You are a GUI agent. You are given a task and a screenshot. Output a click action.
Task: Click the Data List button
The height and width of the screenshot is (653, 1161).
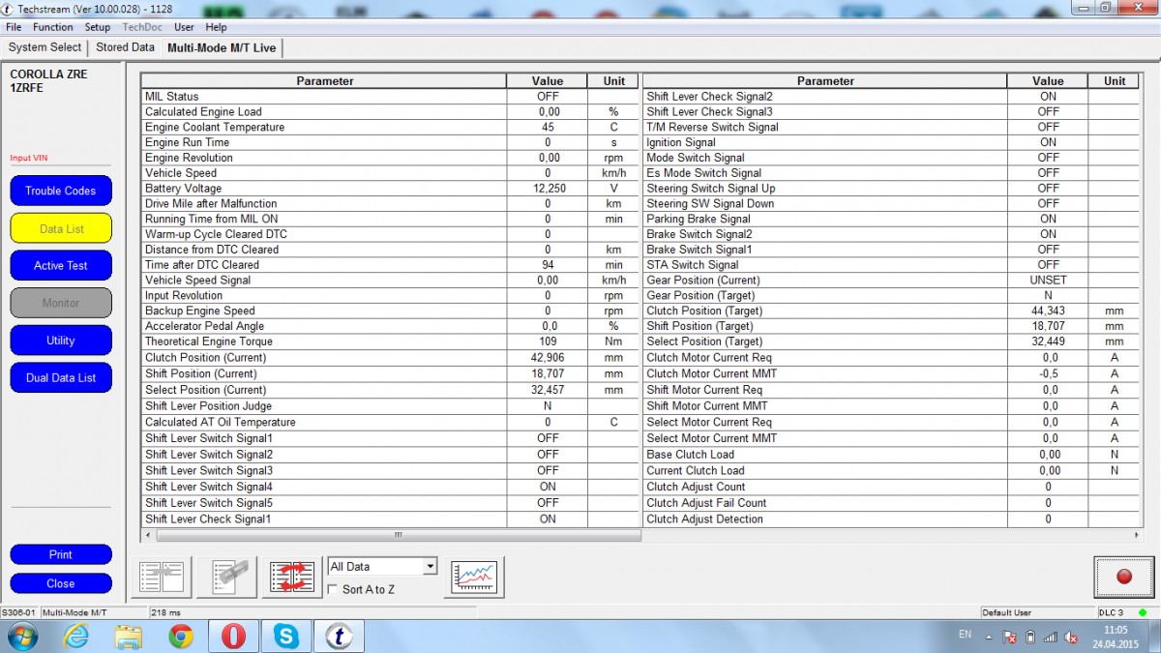pos(61,228)
